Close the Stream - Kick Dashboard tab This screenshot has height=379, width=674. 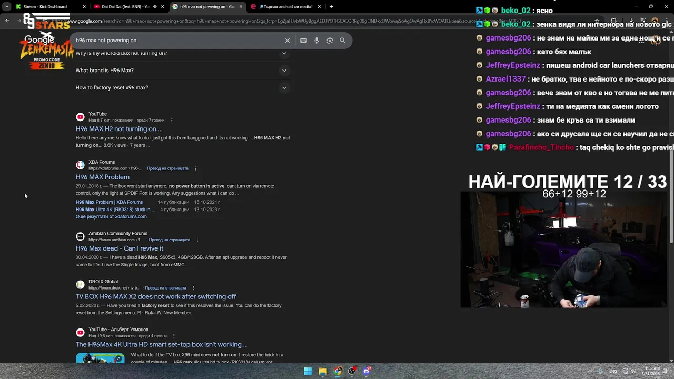pos(84,7)
